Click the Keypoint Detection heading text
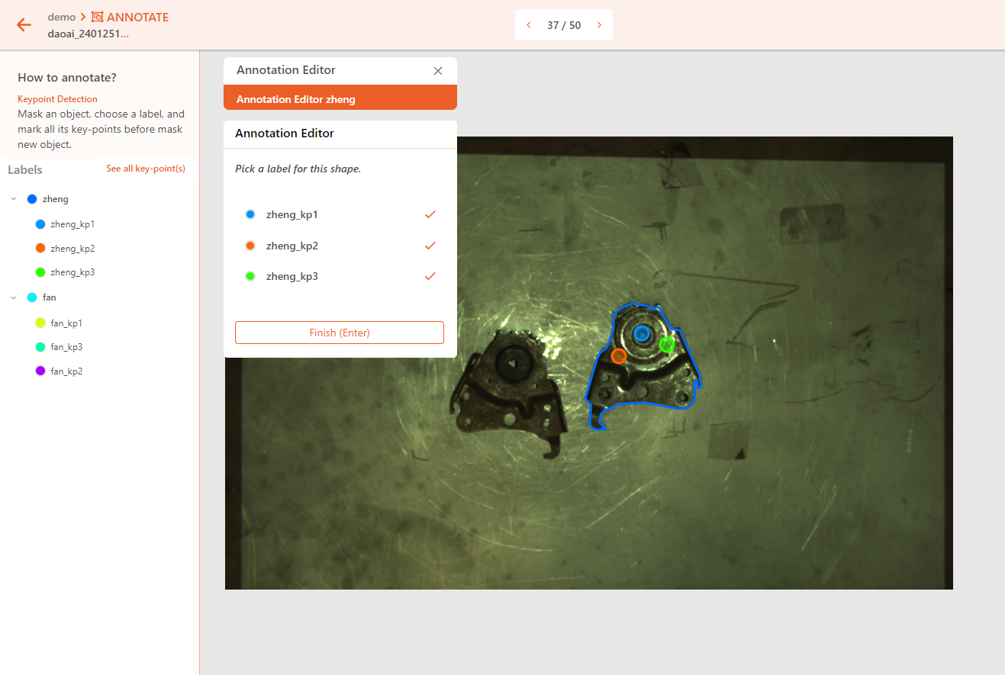Image resolution: width=1005 pixels, height=675 pixels. tap(57, 99)
